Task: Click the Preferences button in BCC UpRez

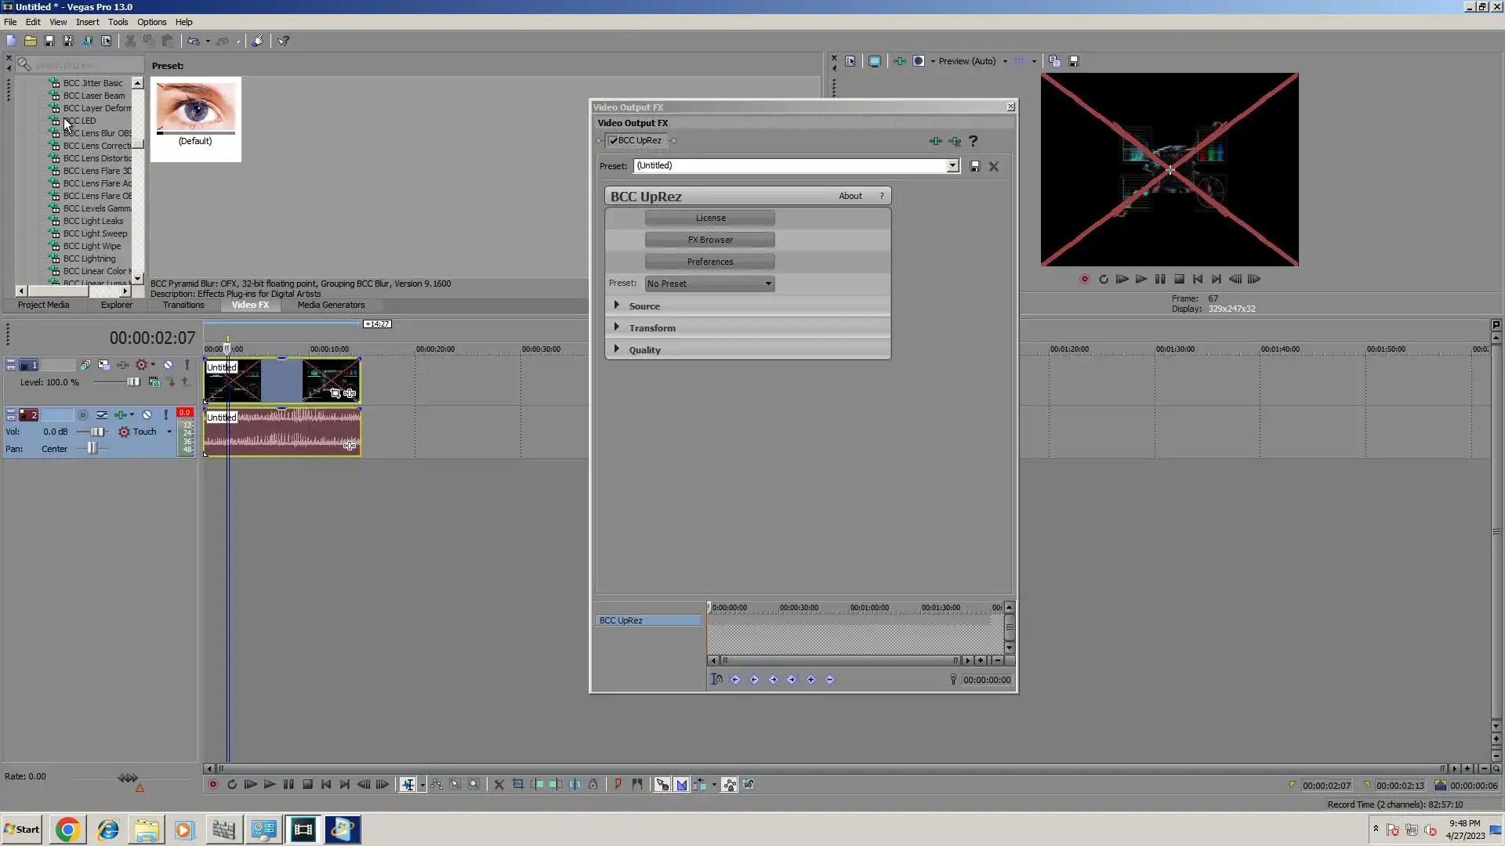Action: (x=709, y=262)
